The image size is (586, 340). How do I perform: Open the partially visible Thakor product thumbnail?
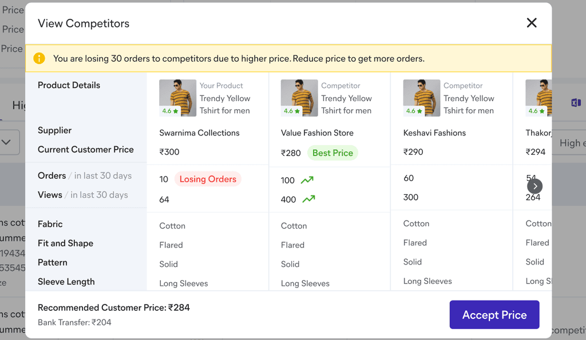[x=539, y=98]
